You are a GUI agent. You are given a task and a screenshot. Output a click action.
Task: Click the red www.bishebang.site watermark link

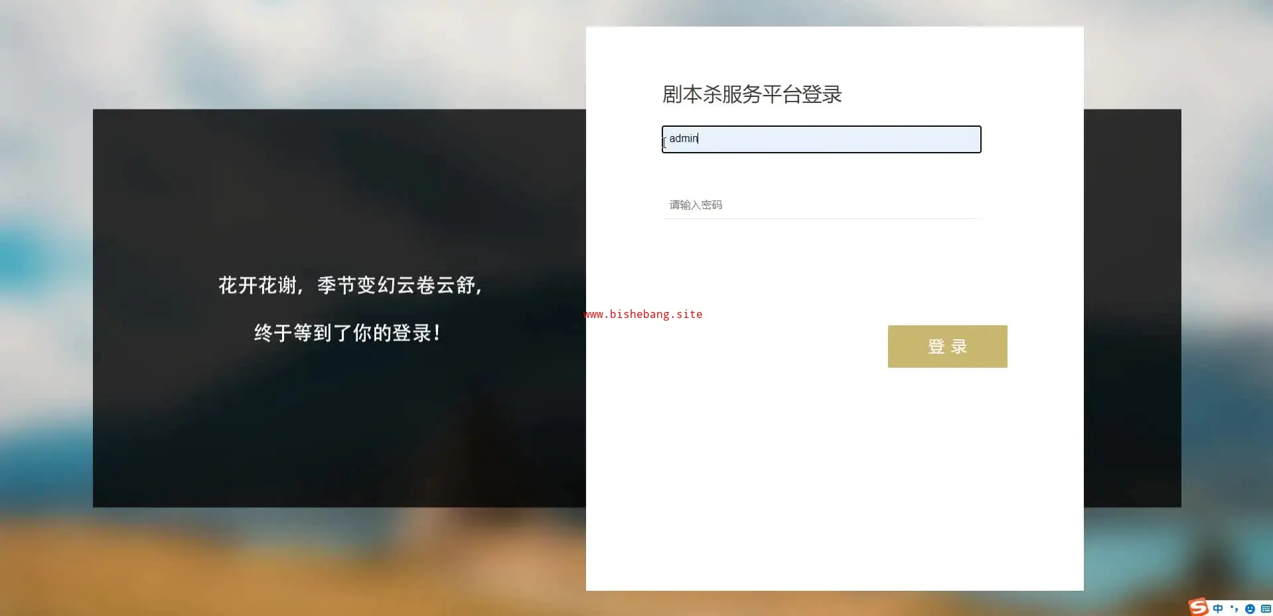coord(643,314)
